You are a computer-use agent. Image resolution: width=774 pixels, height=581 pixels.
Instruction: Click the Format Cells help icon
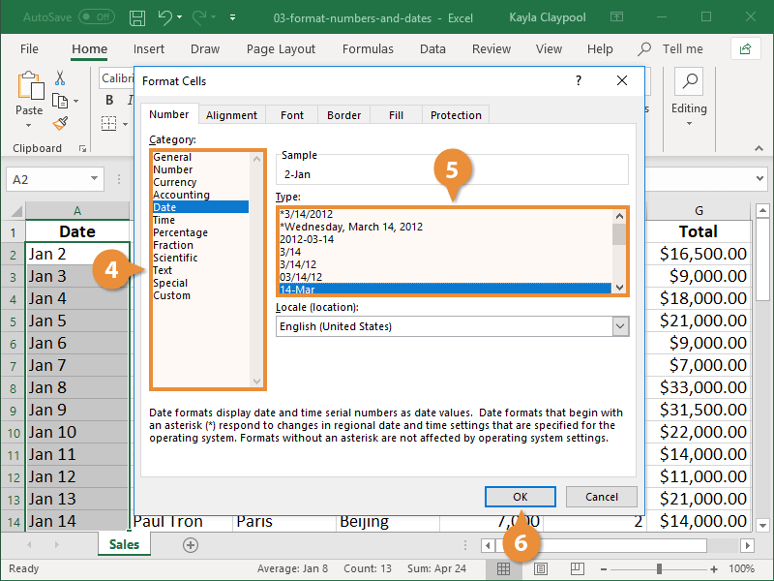coord(579,80)
